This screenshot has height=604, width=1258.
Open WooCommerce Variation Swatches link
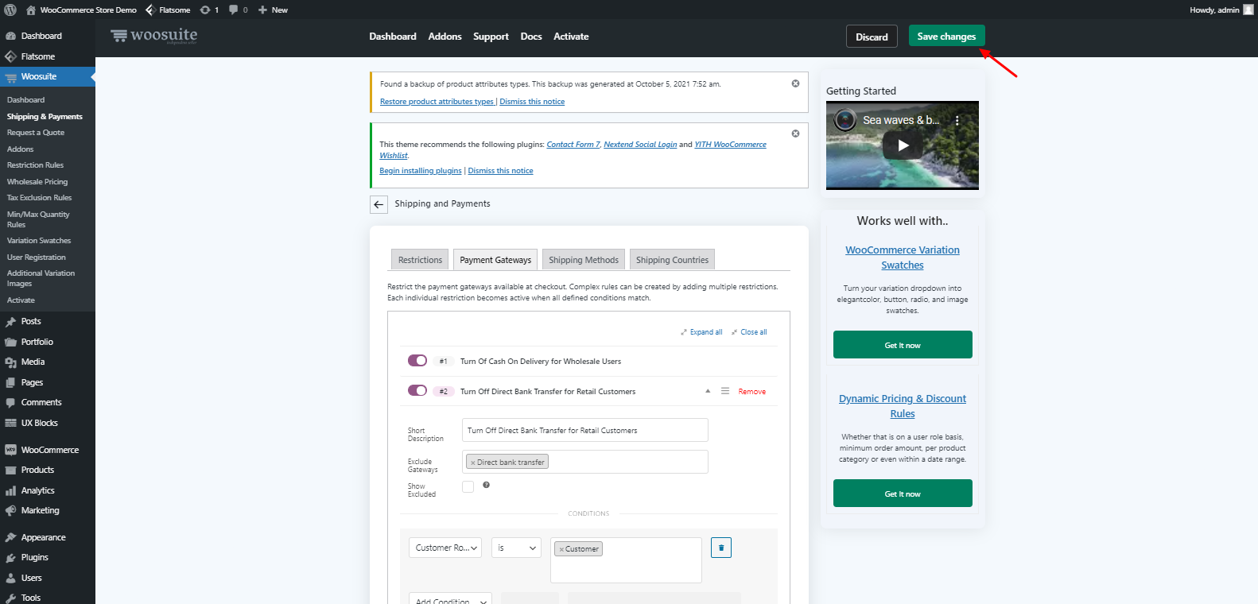[903, 257]
